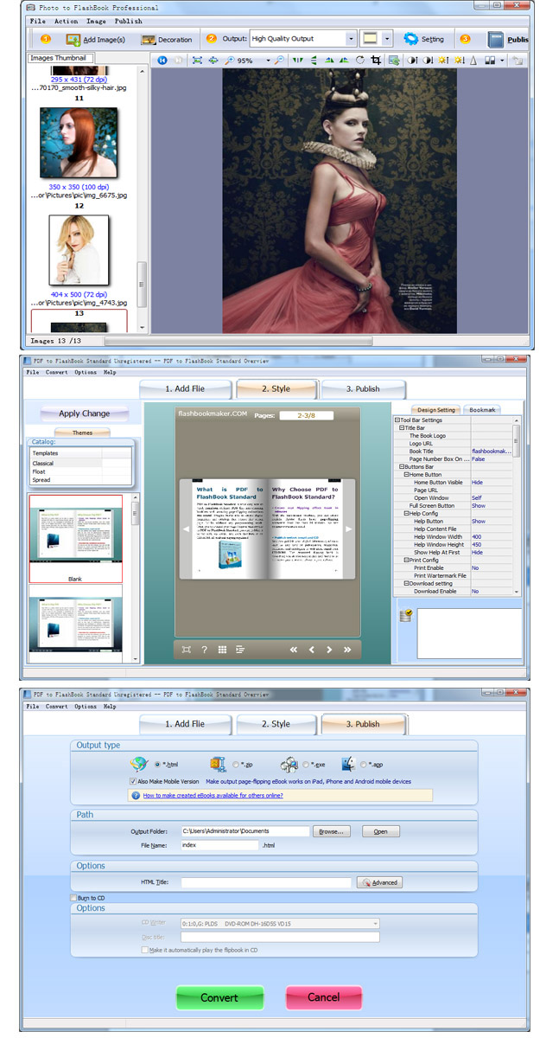This screenshot has width=546, height=1038.
Task: Go to the first image with the blue rewind icon
Action: (161, 61)
